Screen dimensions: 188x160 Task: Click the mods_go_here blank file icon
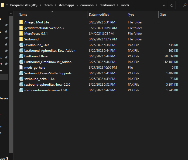pyautogui.click(x=21, y=67)
